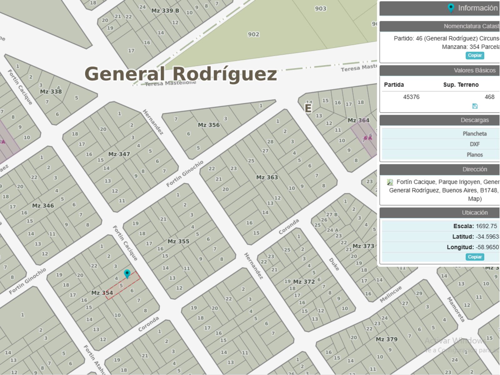500x375 pixels.
Task: Click the Descargas section header
Action: point(440,120)
